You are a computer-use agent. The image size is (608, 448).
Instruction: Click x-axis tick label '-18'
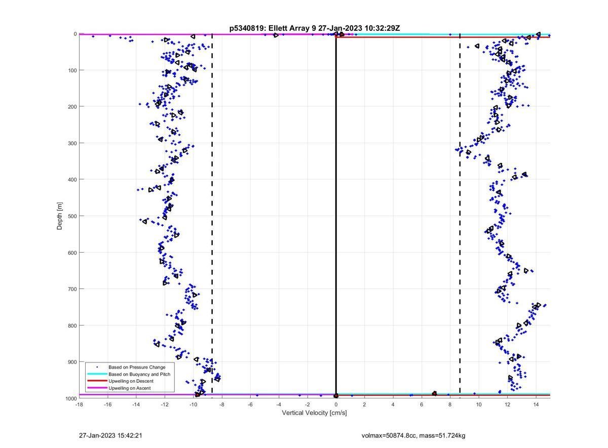(x=79, y=404)
